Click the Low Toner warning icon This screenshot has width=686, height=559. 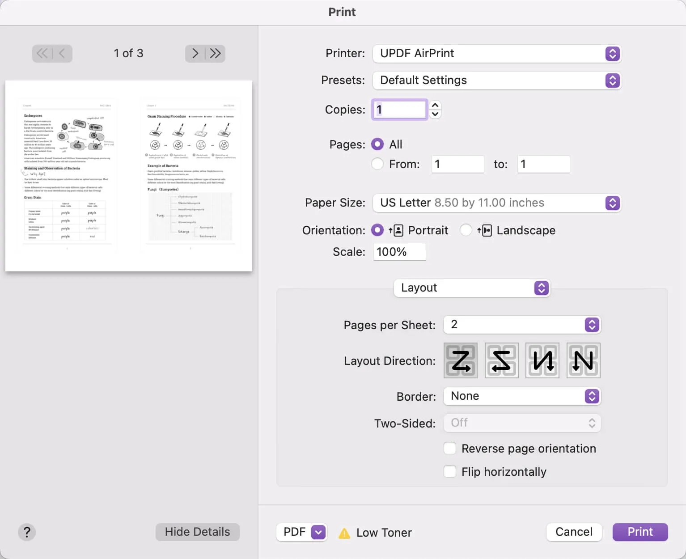(344, 533)
